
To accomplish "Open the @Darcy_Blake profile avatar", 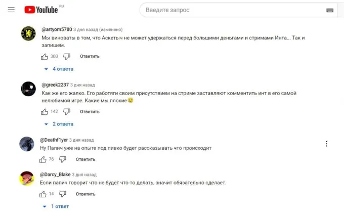I will click(27, 178).
